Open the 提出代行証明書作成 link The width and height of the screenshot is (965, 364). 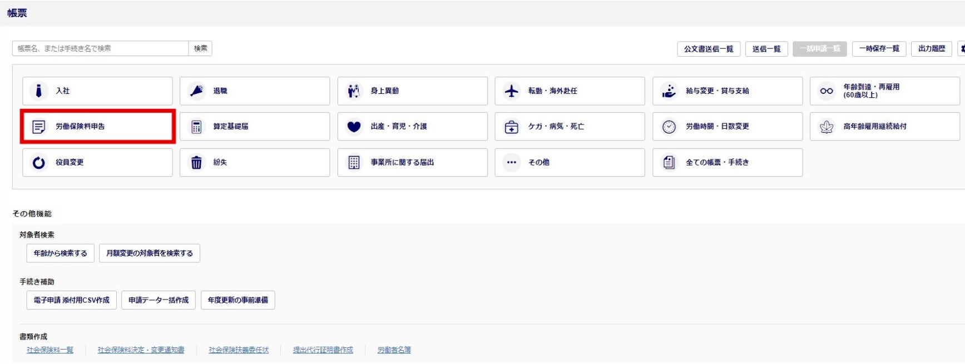tap(323, 350)
